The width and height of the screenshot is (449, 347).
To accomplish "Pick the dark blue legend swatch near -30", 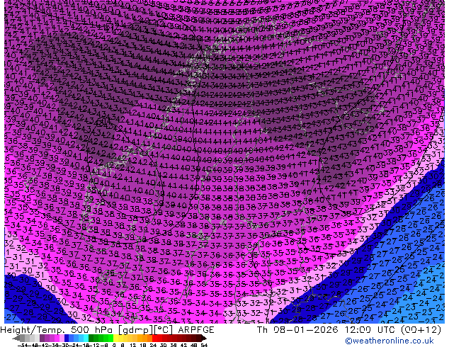I will click(x=67, y=339).
